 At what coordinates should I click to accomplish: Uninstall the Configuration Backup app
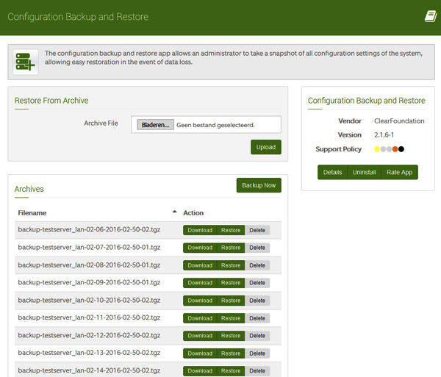[364, 172]
